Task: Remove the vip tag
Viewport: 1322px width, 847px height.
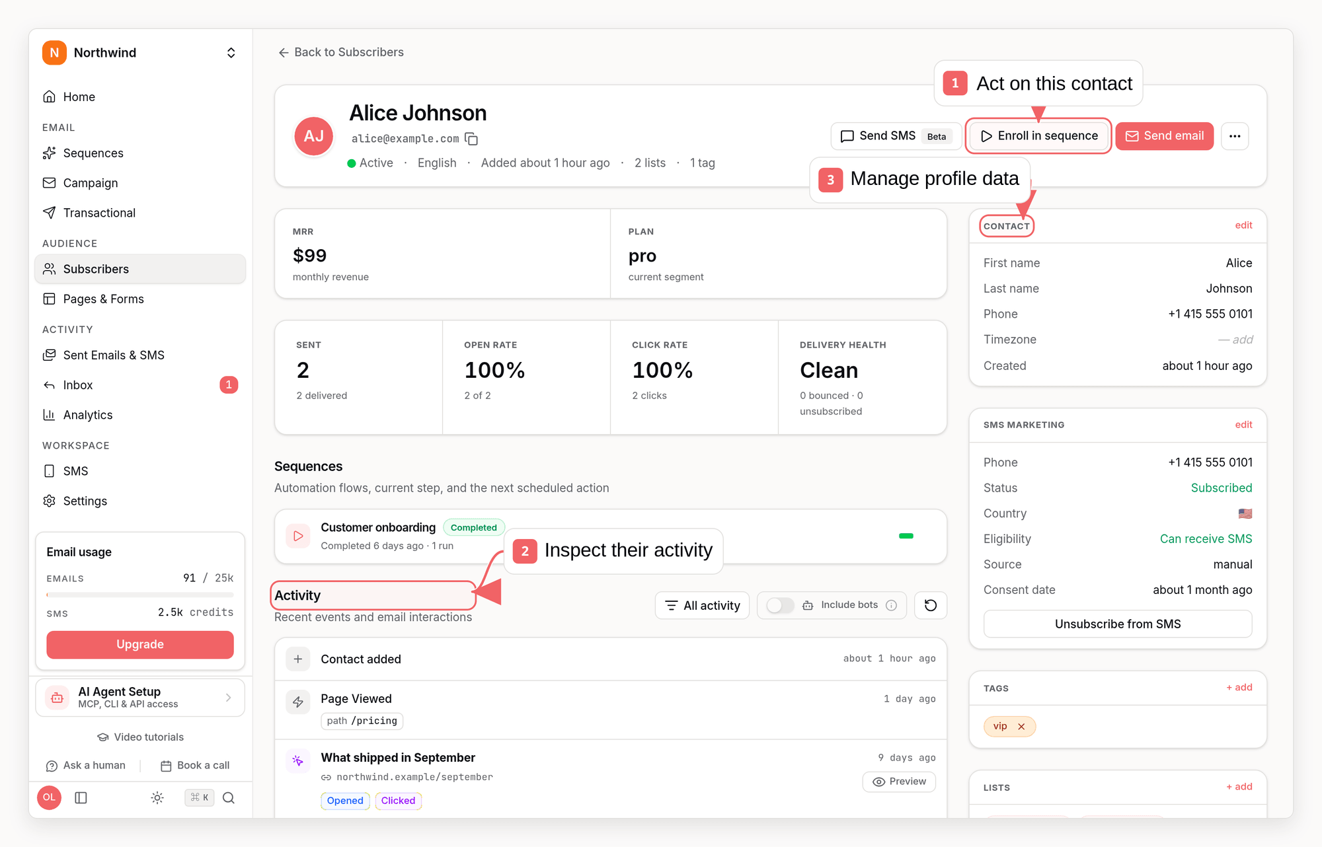Action: point(1021,726)
